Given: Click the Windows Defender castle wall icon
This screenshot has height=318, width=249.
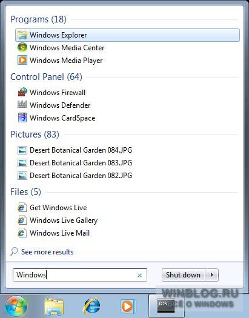Looking at the screenshot, I should coord(22,105).
